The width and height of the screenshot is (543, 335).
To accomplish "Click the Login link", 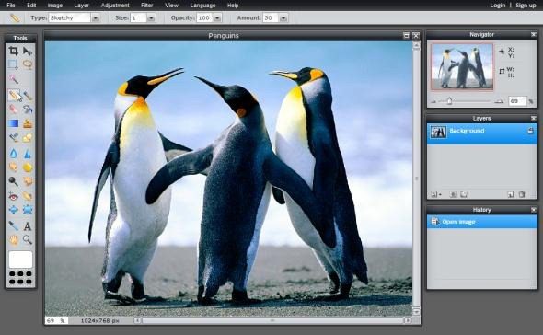I will [x=498, y=6].
